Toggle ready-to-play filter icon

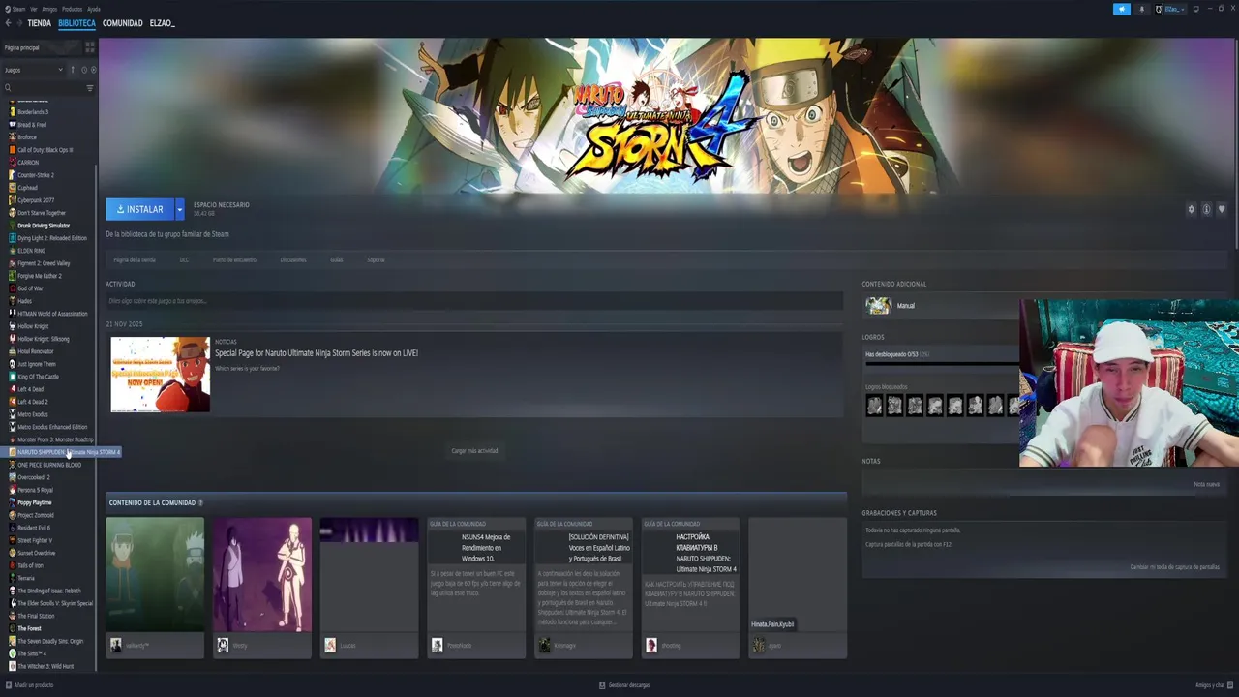coord(93,70)
